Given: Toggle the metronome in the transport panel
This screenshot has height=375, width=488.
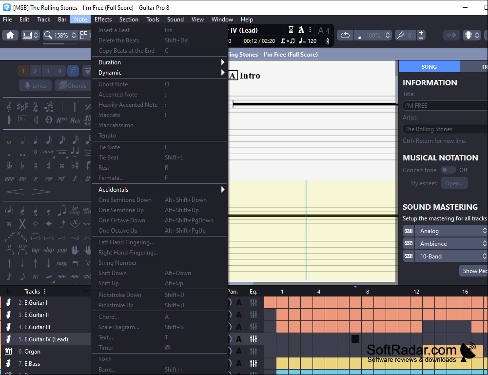Looking at the screenshot, I should tap(301, 30).
